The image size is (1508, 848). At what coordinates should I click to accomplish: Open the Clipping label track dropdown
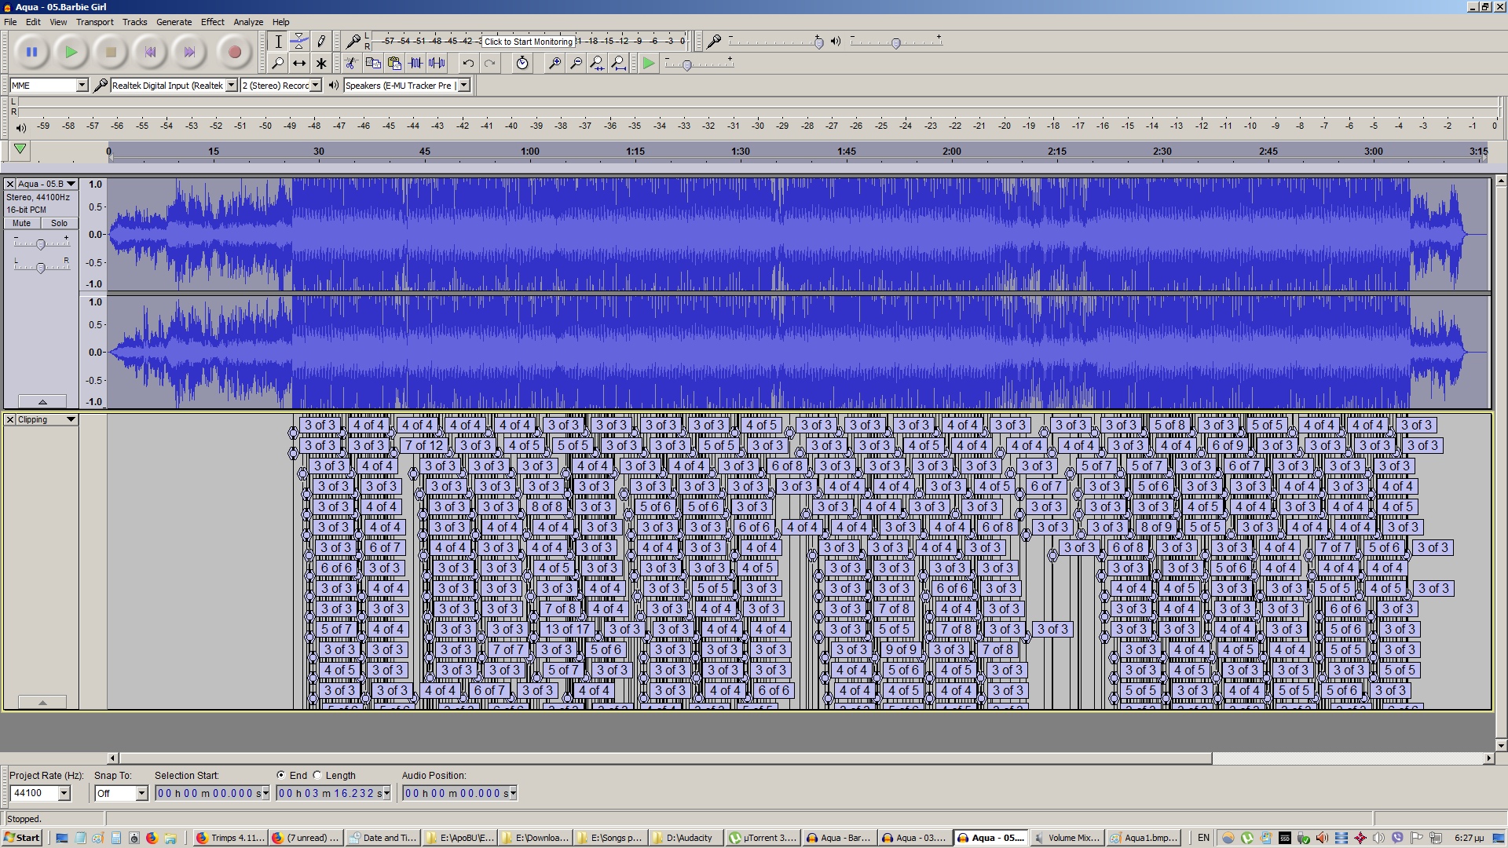(47, 419)
